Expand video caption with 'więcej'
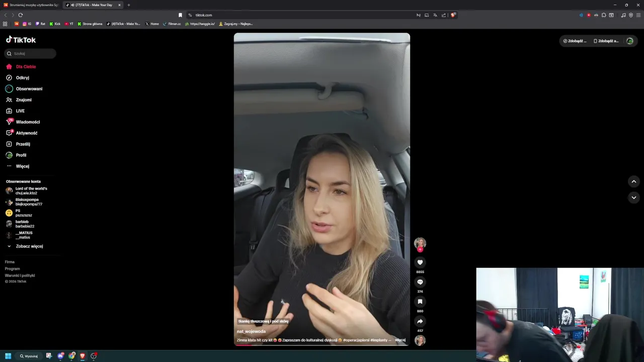644x362 pixels. pyautogui.click(x=400, y=340)
